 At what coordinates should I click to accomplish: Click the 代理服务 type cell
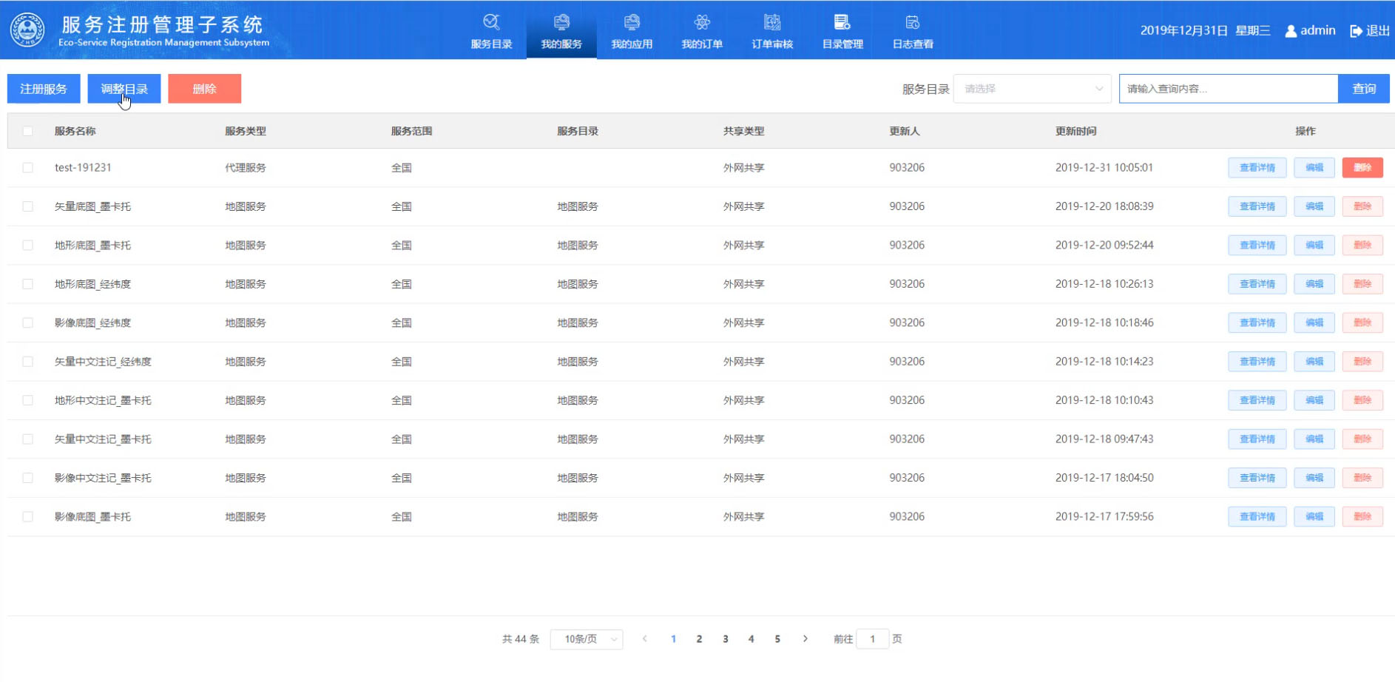point(246,168)
